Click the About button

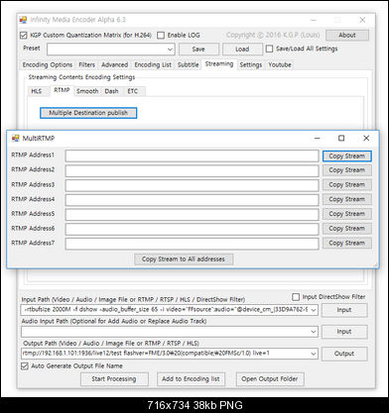[347, 35]
